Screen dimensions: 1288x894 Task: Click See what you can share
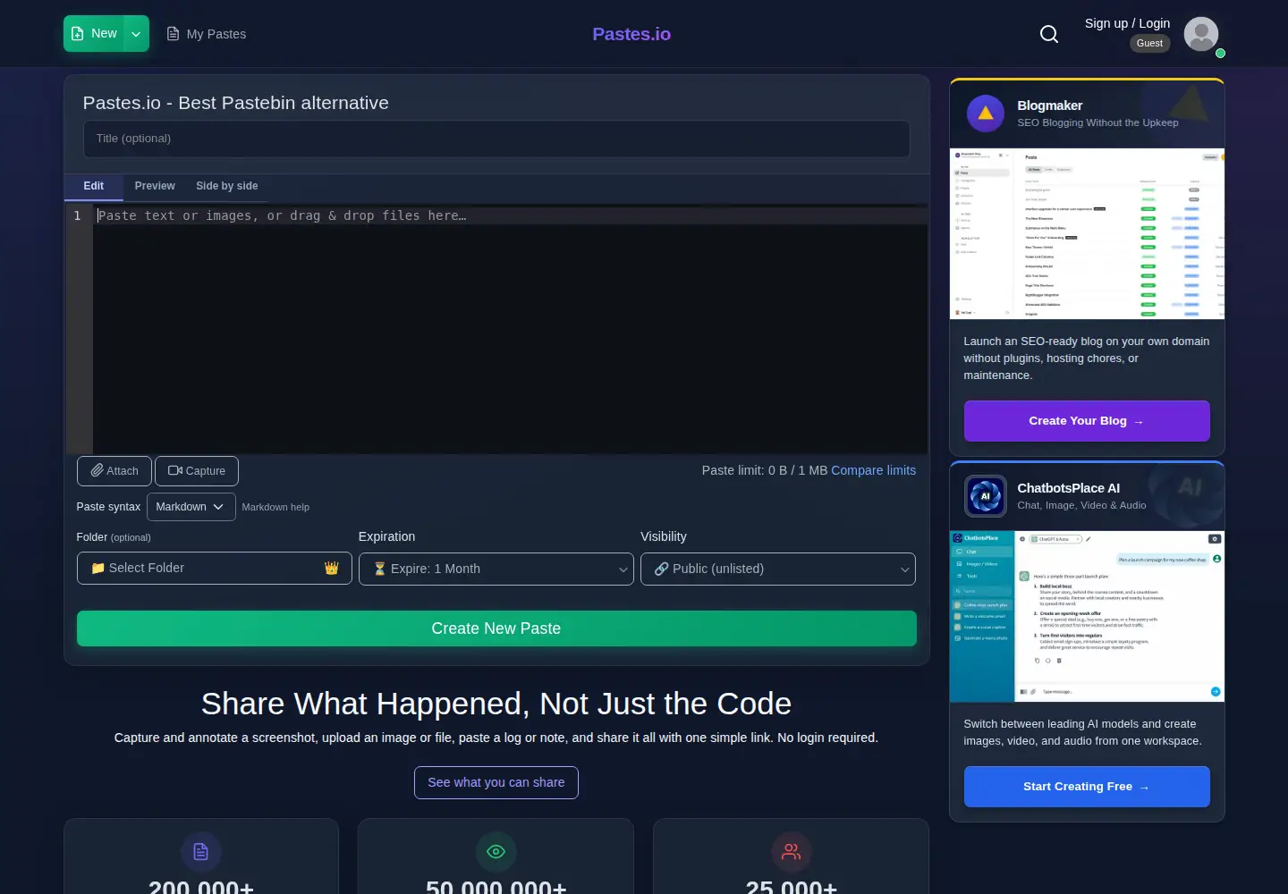(x=496, y=783)
